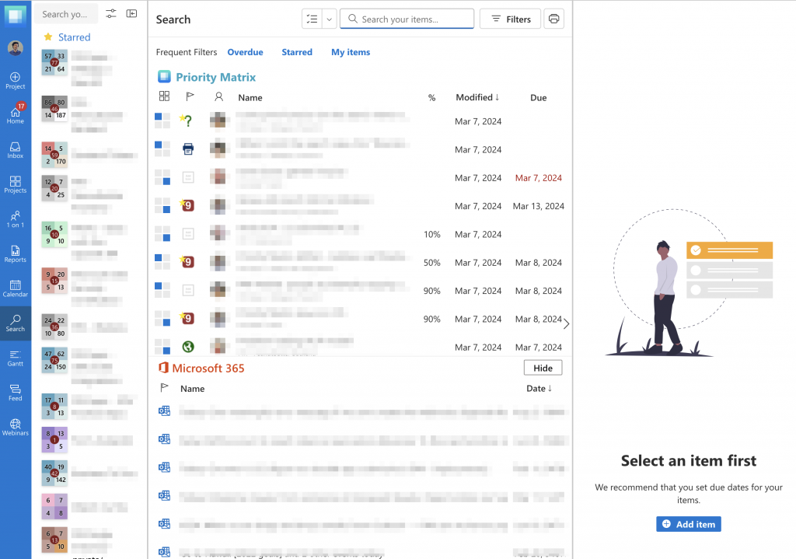Select the My items filter

coord(350,51)
